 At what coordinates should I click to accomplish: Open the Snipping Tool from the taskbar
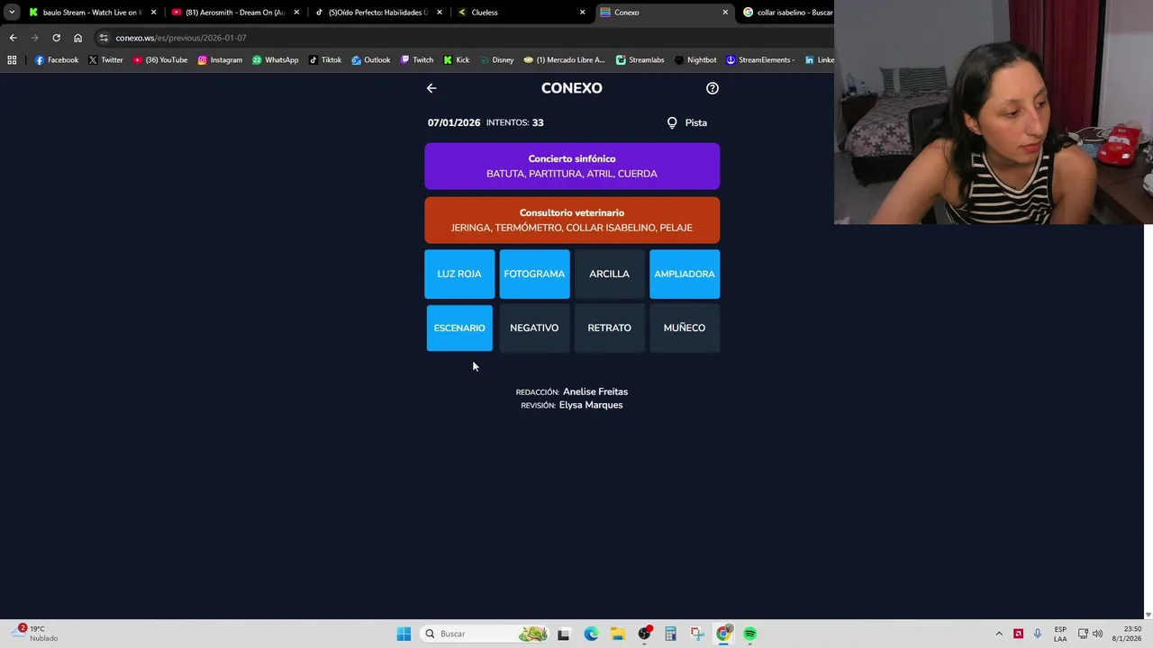tap(697, 634)
